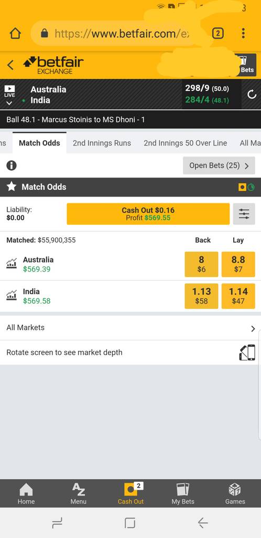Open the Open Bets (25) list
The image size is (261, 538).
tap(219, 165)
